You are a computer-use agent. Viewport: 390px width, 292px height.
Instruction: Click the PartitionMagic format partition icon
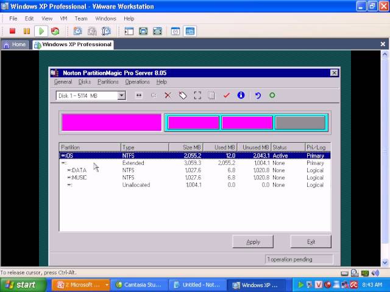tap(197, 96)
